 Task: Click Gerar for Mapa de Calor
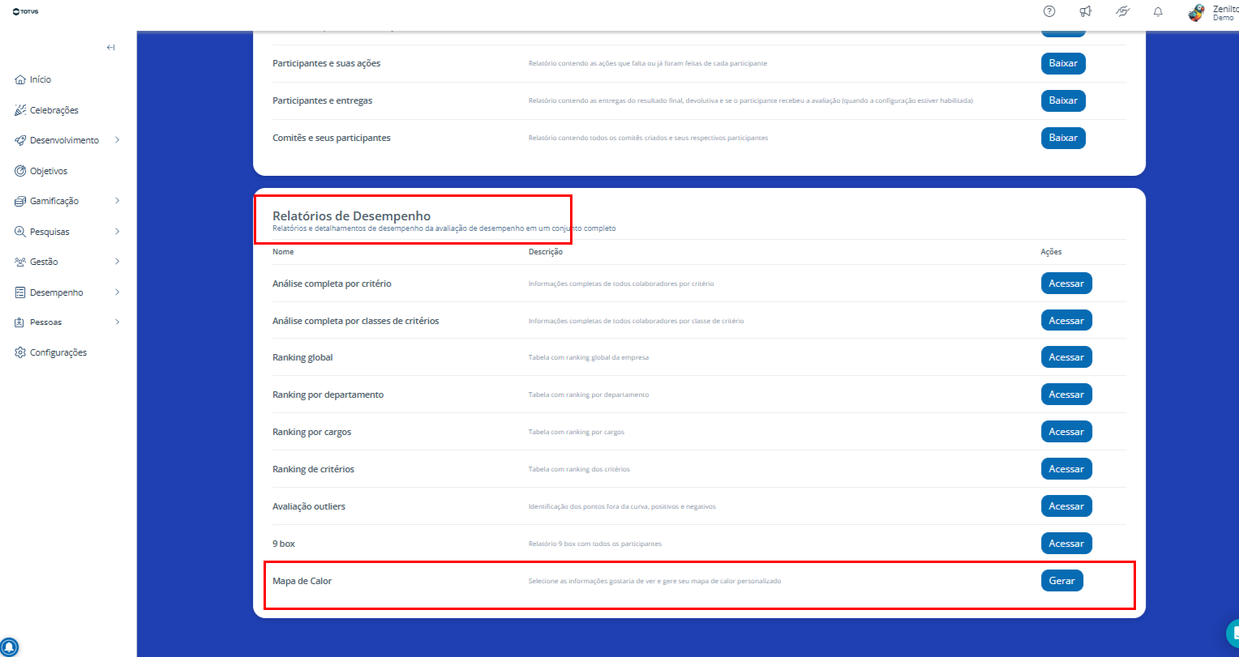coord(1062,581)
